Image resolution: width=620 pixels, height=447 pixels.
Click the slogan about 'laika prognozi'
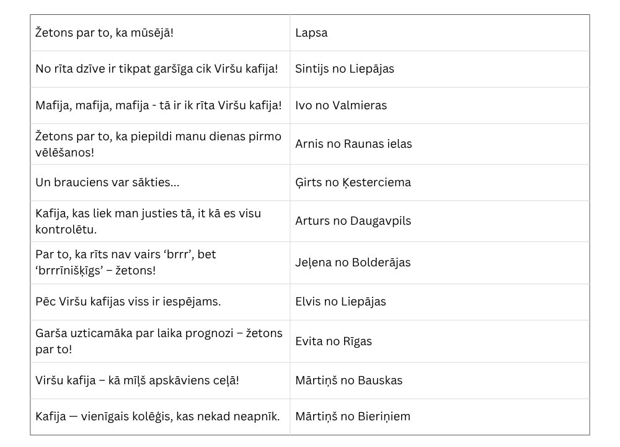[x=159, y=341]
